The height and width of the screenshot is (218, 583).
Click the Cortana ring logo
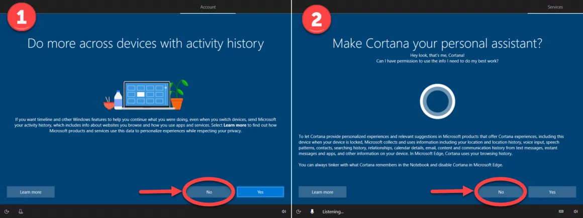(x=437, y=101)
